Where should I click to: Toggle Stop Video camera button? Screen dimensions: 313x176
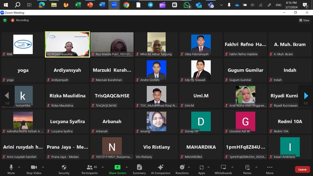(x=34, y=168)
